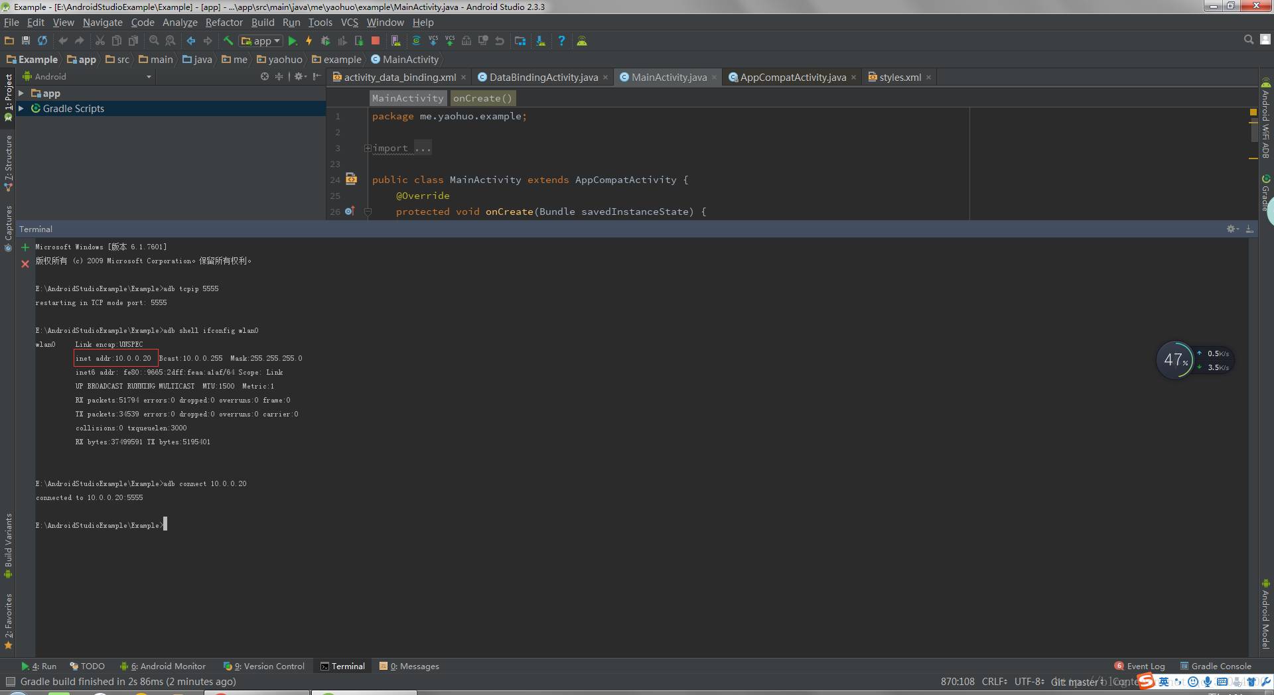Close the styles.xml tab
The width and height of the screenshot is (1274, 695).
(x=928, y=78)
